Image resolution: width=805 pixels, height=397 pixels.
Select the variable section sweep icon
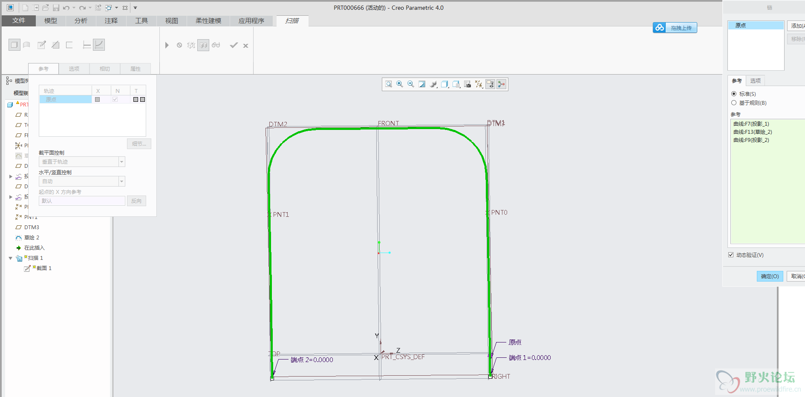pyautogui.click(x=99, y=45)
